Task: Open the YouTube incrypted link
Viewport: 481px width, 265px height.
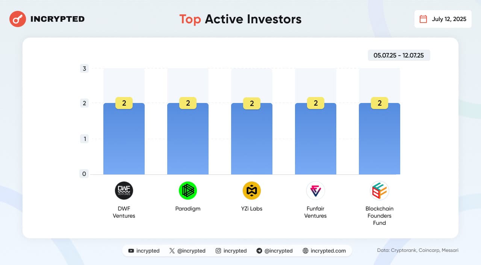Action: coord(144,251)
